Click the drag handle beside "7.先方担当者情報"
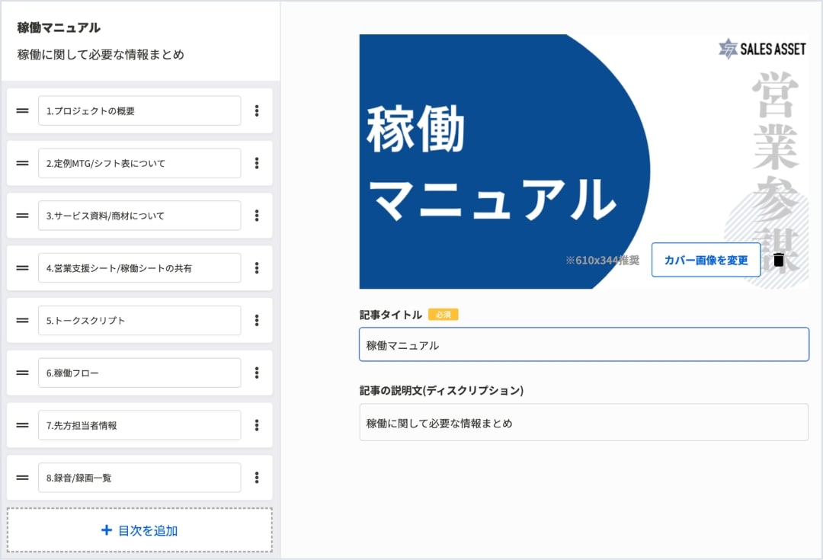 coord(22,424)
